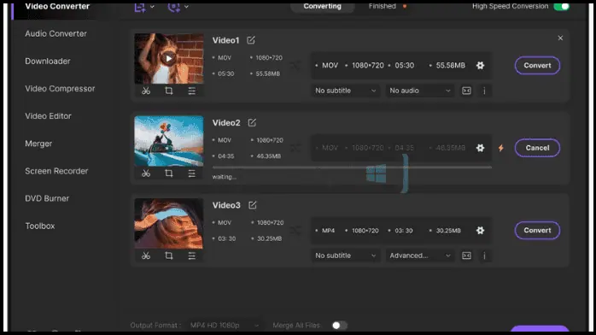Open output settings gear for Video1
The image size is (596, 335).
click(480, 66)
